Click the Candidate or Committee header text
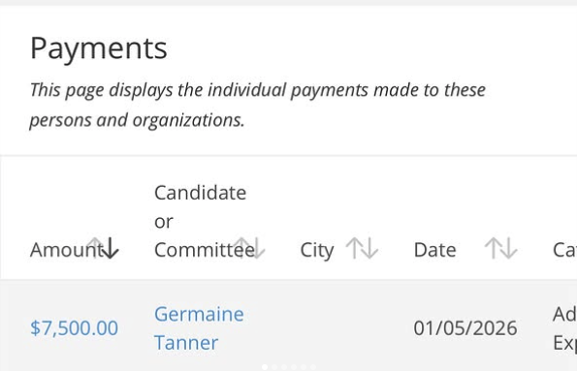 click(x=205, y=222)
